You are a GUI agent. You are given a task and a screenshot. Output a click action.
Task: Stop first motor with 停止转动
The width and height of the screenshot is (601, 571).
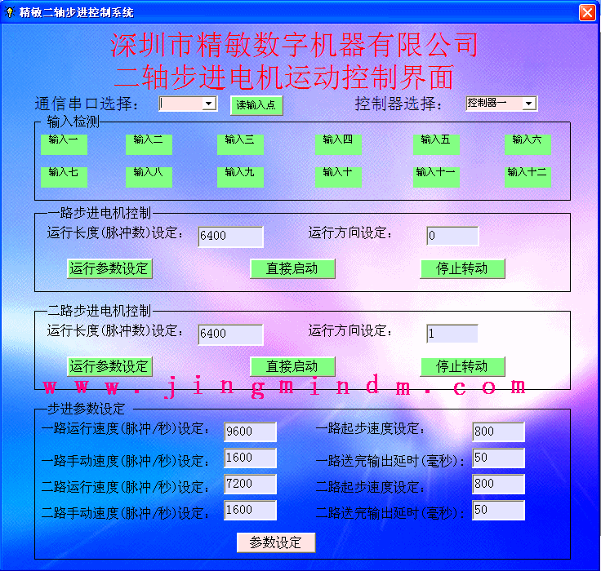[462, 268]
